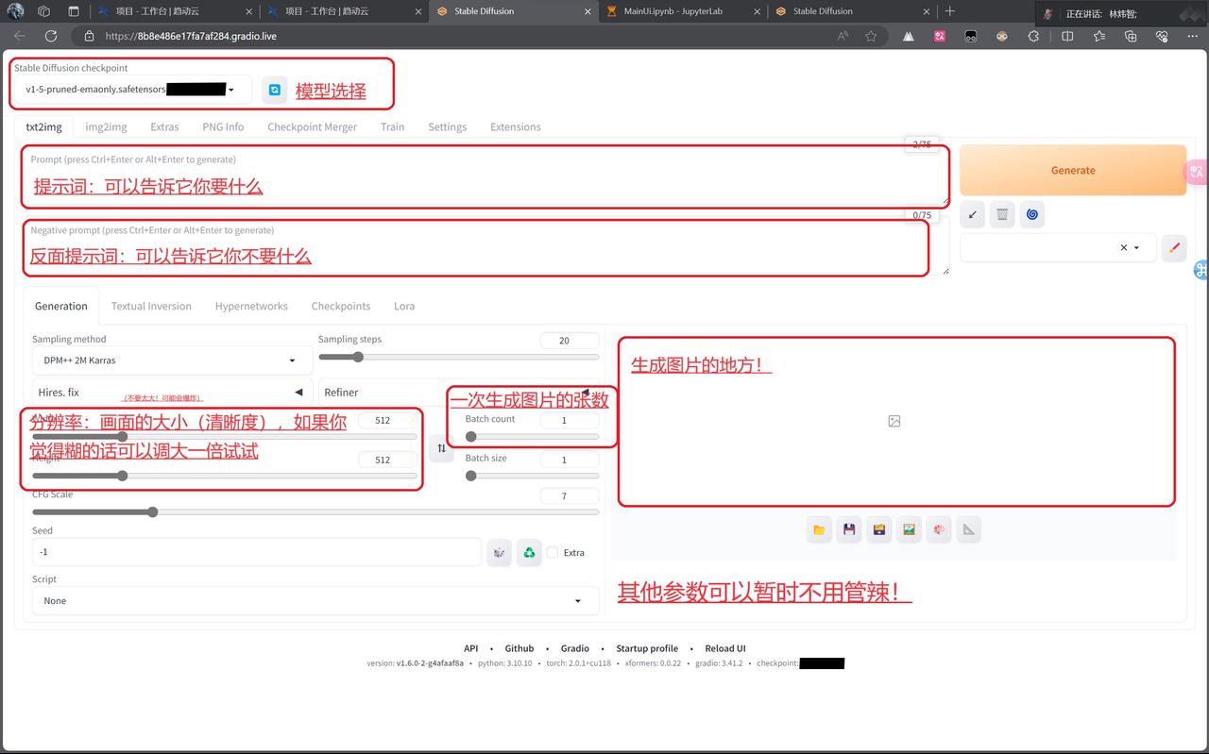Click the Batch count slider handle
The image size is (1209, 754).
(x=470, y=437)
